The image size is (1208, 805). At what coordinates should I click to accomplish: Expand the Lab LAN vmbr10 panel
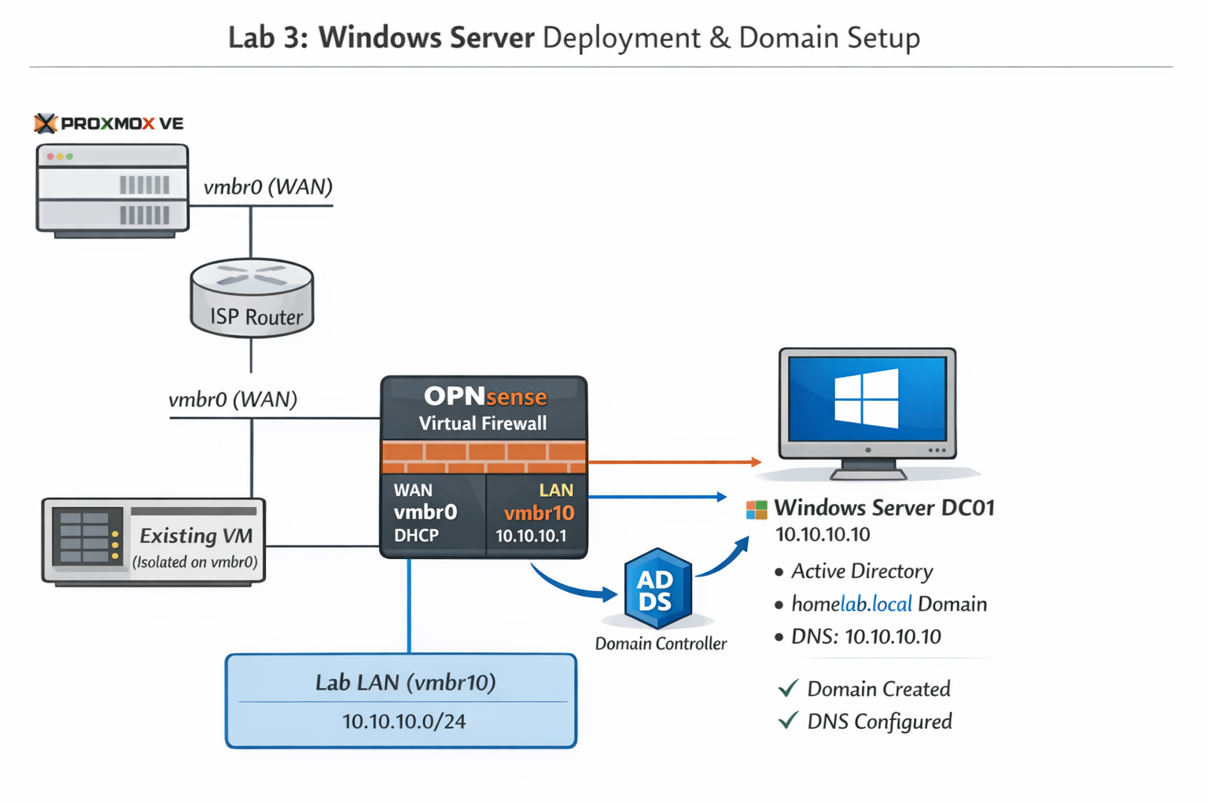(x=401, y=700)
